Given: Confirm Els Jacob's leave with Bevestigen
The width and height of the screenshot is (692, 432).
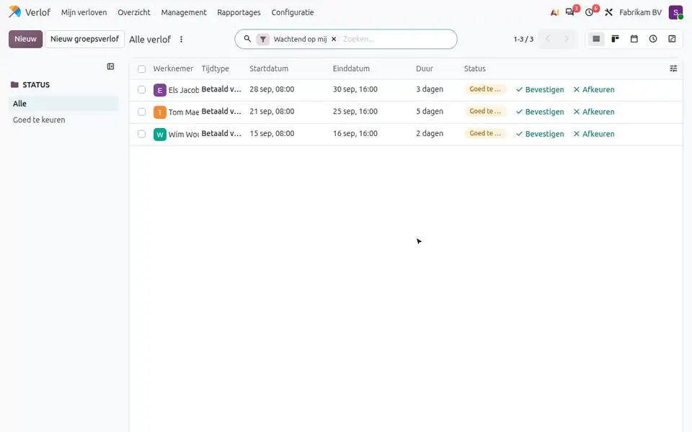Looking at the screenshot, I should click(540, 89).
